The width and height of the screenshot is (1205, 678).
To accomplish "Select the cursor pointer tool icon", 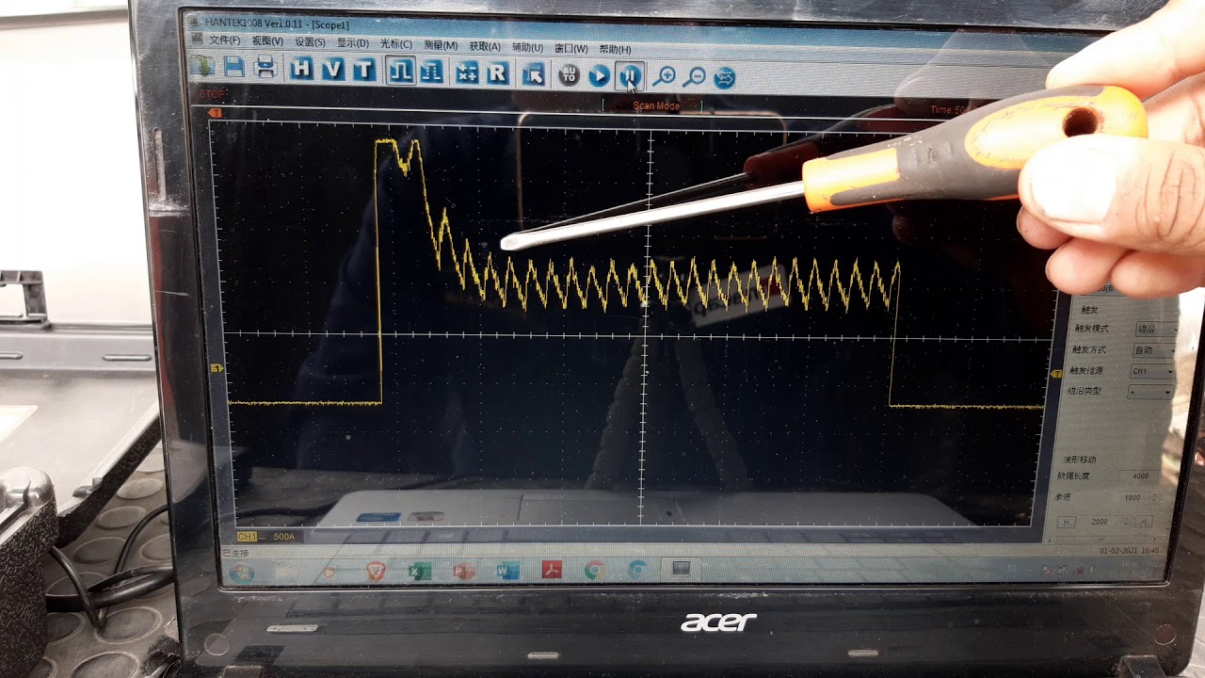I will tap(533, 73).
